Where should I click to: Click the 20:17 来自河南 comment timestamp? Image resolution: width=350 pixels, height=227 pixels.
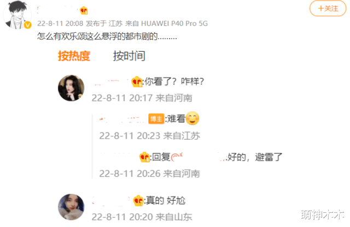pos(142,98)
